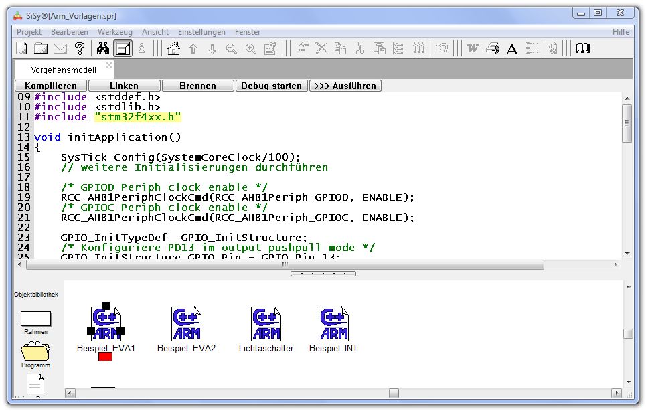646x411 pixels.
Task: Paste using the clipboard icon
Action: click(x=379, y=48)
